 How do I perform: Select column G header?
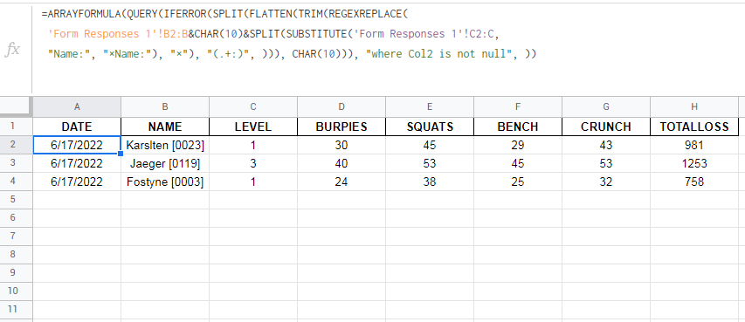tap(606, 106)
